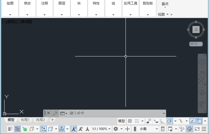The width and height of the screenshot is (209, 134).
Task: Click the status bar customization menu icon
Action: (x=204, y=129)
